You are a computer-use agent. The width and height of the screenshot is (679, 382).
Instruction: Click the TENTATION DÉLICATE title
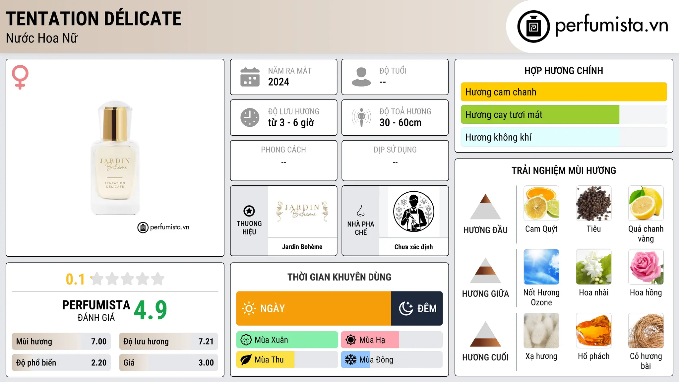pyautogui.click(x=94, y=19)
